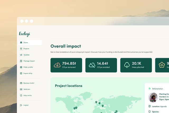
Task: Open the Home menu item
Action: (30, 43)
